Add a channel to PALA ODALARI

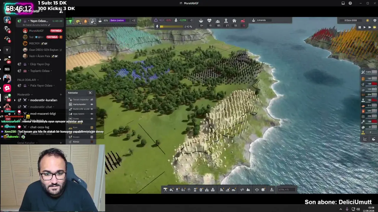click(x=61, y=80)
